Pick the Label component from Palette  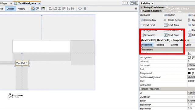coord(145,15)
